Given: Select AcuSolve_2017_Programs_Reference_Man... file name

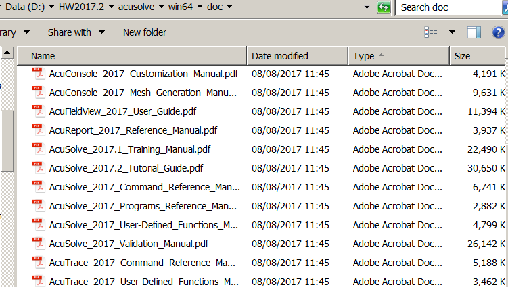Looking at the screenshot, I should click(143, 206).
